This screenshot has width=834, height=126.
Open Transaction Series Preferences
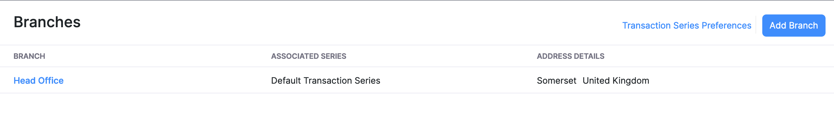pos(686,26)
